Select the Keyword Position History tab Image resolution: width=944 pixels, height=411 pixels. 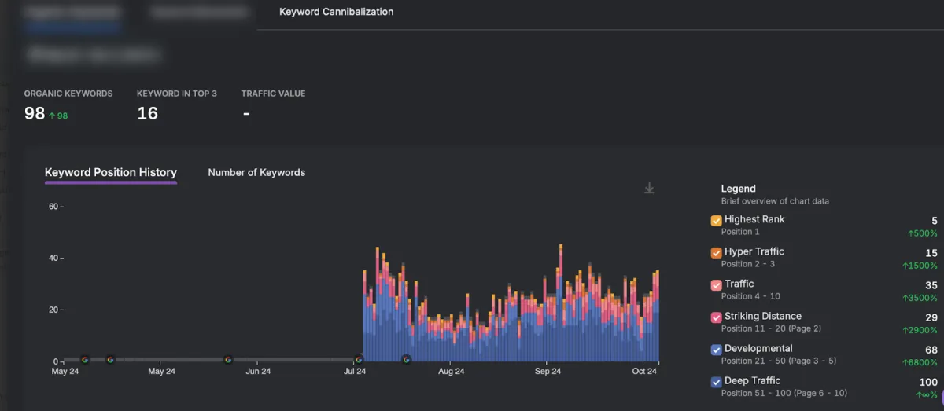[x=111, y=173]
